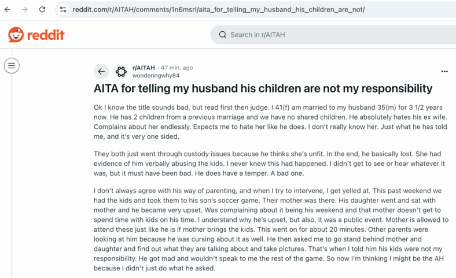Viewport: 456px width, 278px height.
Task: Click the paragraph about custody issues
Action: (x=269, y=164)
